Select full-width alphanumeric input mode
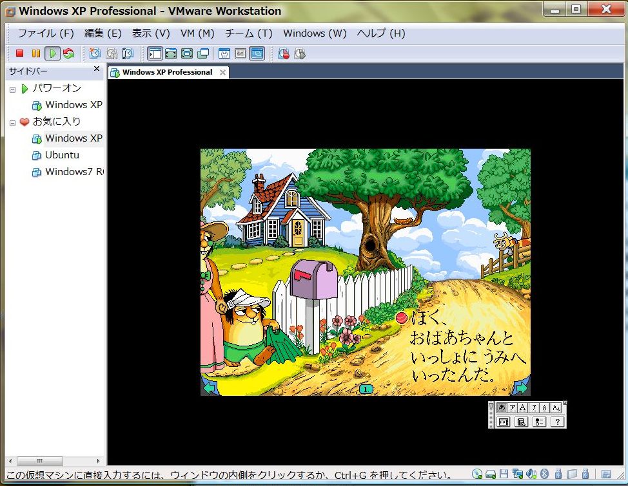Viewport: 628px width, 486px height. click(x=523, y=407)
